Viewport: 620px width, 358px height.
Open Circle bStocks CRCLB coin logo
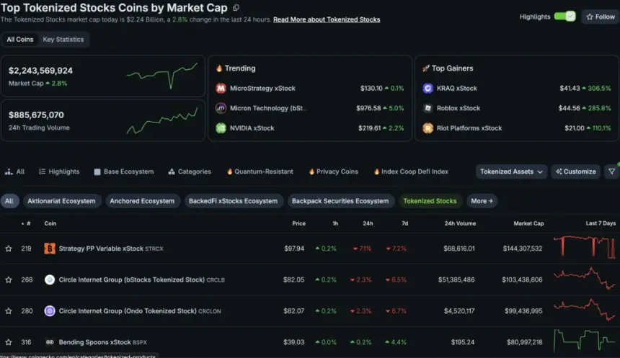click(x=50, y=279)
